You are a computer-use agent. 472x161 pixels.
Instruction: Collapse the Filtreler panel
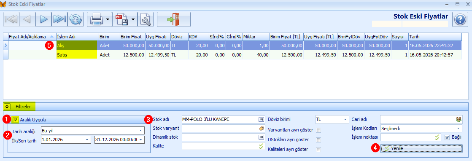click(7, 106)
